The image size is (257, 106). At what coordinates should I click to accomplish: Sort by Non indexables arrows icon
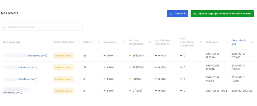(x=201, y=42)
